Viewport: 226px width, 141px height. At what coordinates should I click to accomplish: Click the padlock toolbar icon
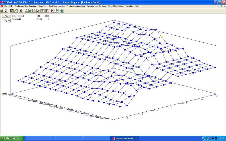[x=21, y=11]
